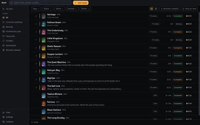The image size is (200, 125).
Task: Click the Add media button
Action: (x=81, y=3)
